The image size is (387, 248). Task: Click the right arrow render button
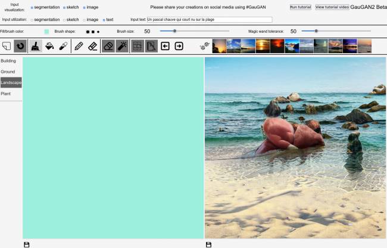[179, 46]
